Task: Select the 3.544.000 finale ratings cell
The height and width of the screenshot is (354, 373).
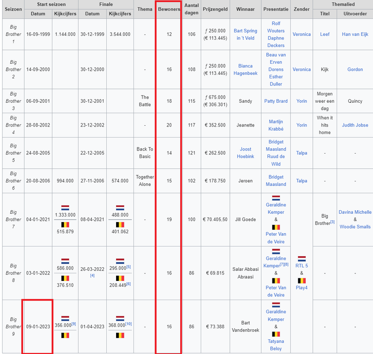Action: (x=120, y=34)
